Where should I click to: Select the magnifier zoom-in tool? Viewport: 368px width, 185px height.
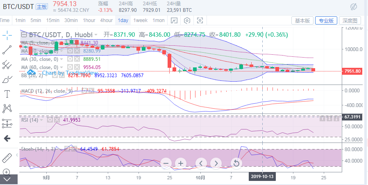pyautogui.click(x=7, y=172)
